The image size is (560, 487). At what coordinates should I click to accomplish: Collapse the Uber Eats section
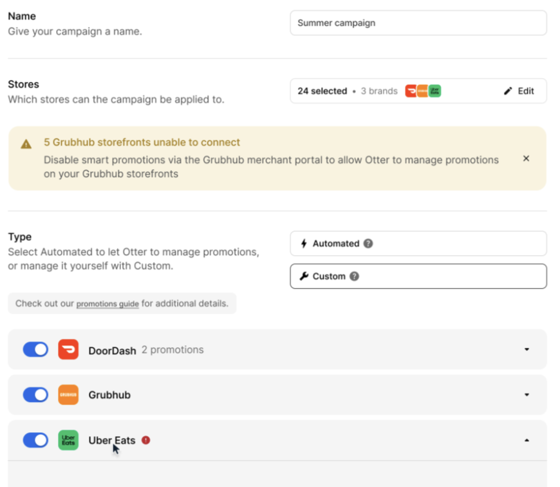pyautogui.click(x=527, y=440)
